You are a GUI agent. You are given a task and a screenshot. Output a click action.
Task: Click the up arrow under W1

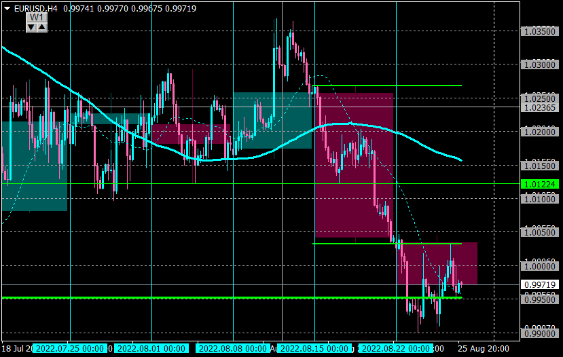click(x=42, y=27)
